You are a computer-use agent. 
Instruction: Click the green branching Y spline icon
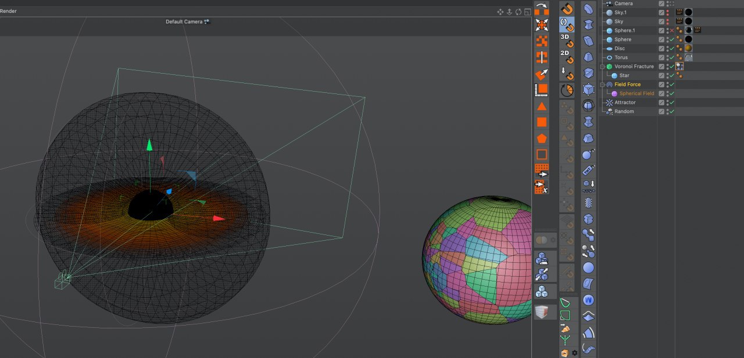pos(565,340)
